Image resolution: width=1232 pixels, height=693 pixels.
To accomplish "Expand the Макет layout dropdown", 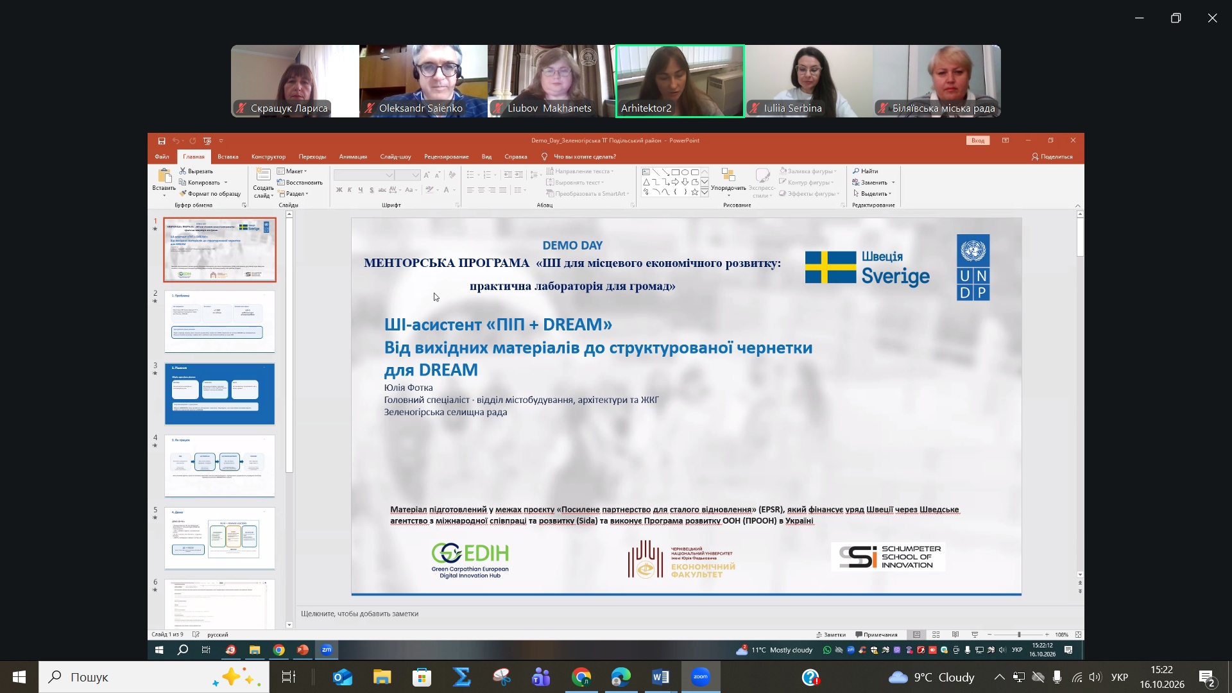I will 292,171.
